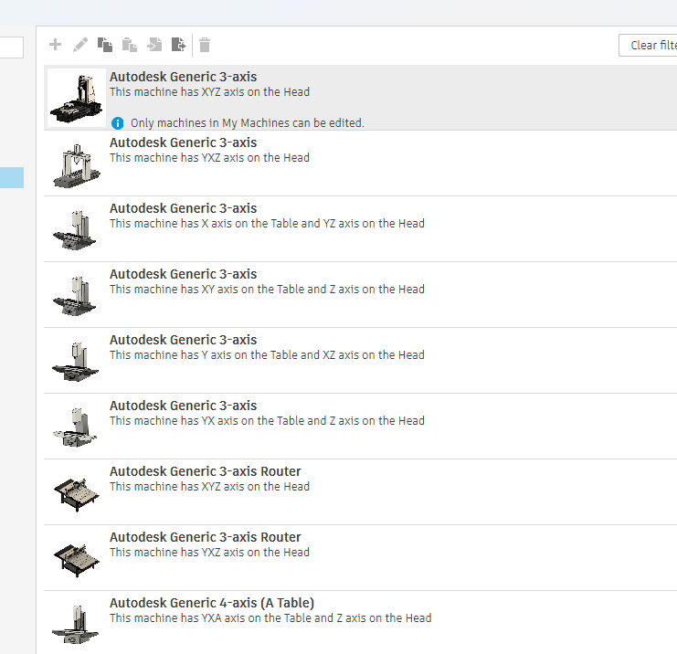The width and height of the screenshot is (677, 654).
Task: Click the pencil edit machine icon
Action: coord(80,45)
